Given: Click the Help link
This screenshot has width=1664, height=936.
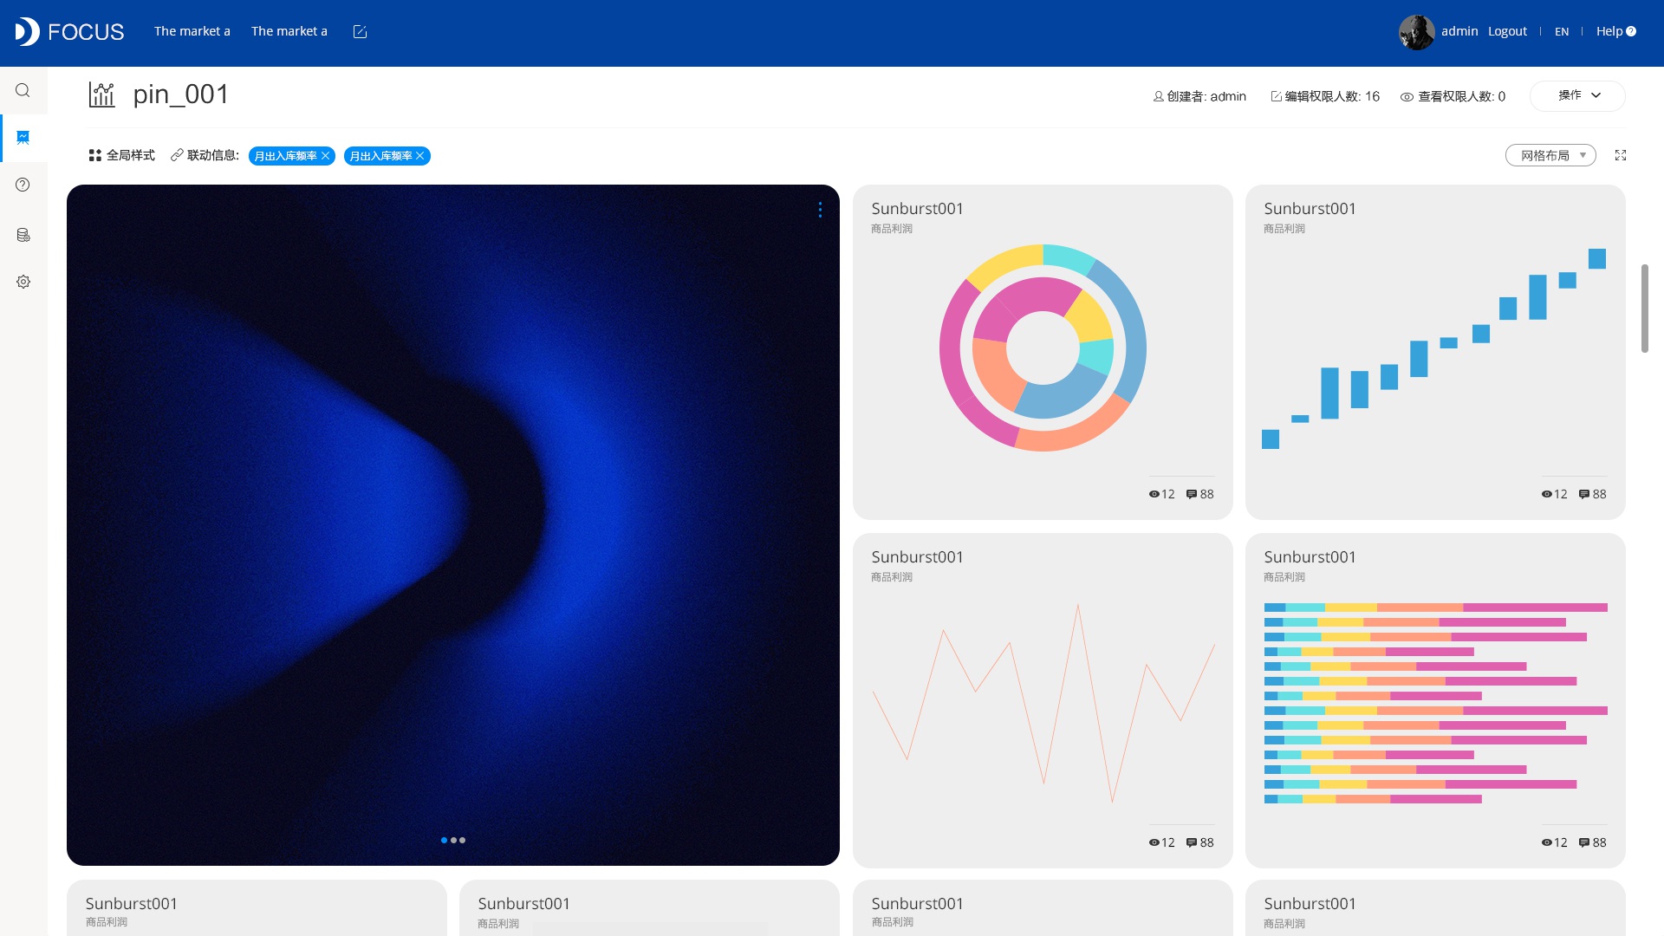Looking at the screenshot, I should click(1609, 31).
